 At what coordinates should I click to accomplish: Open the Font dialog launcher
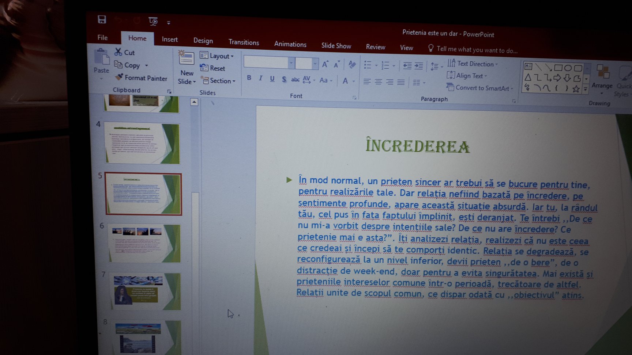[x=354, y=98]
